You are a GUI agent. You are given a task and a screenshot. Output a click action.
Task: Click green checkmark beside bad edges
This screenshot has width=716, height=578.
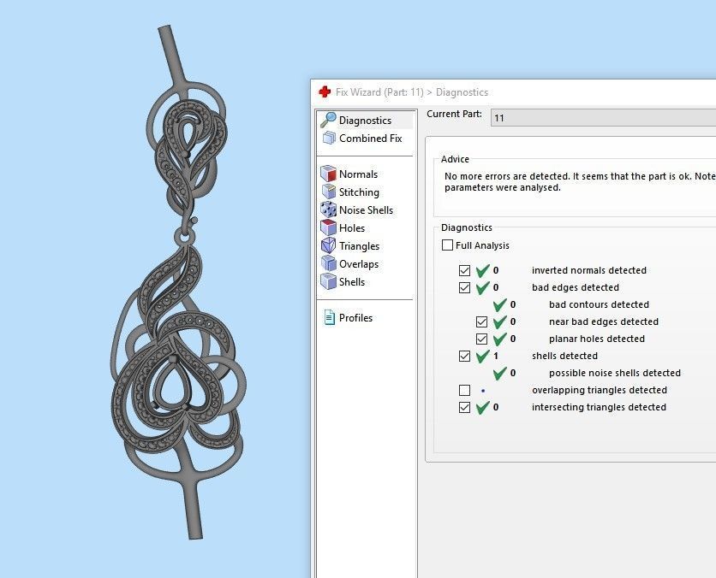click(x=483, y=287)
